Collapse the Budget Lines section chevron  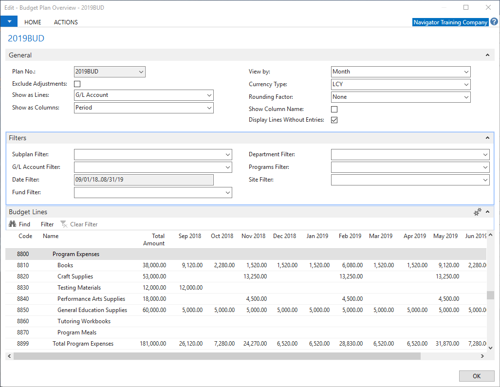(x=487, y=212)
